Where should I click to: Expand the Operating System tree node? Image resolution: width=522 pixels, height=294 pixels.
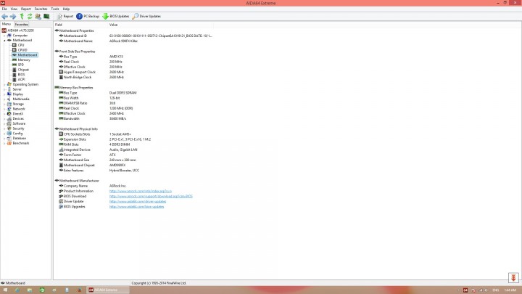point(4,84)
